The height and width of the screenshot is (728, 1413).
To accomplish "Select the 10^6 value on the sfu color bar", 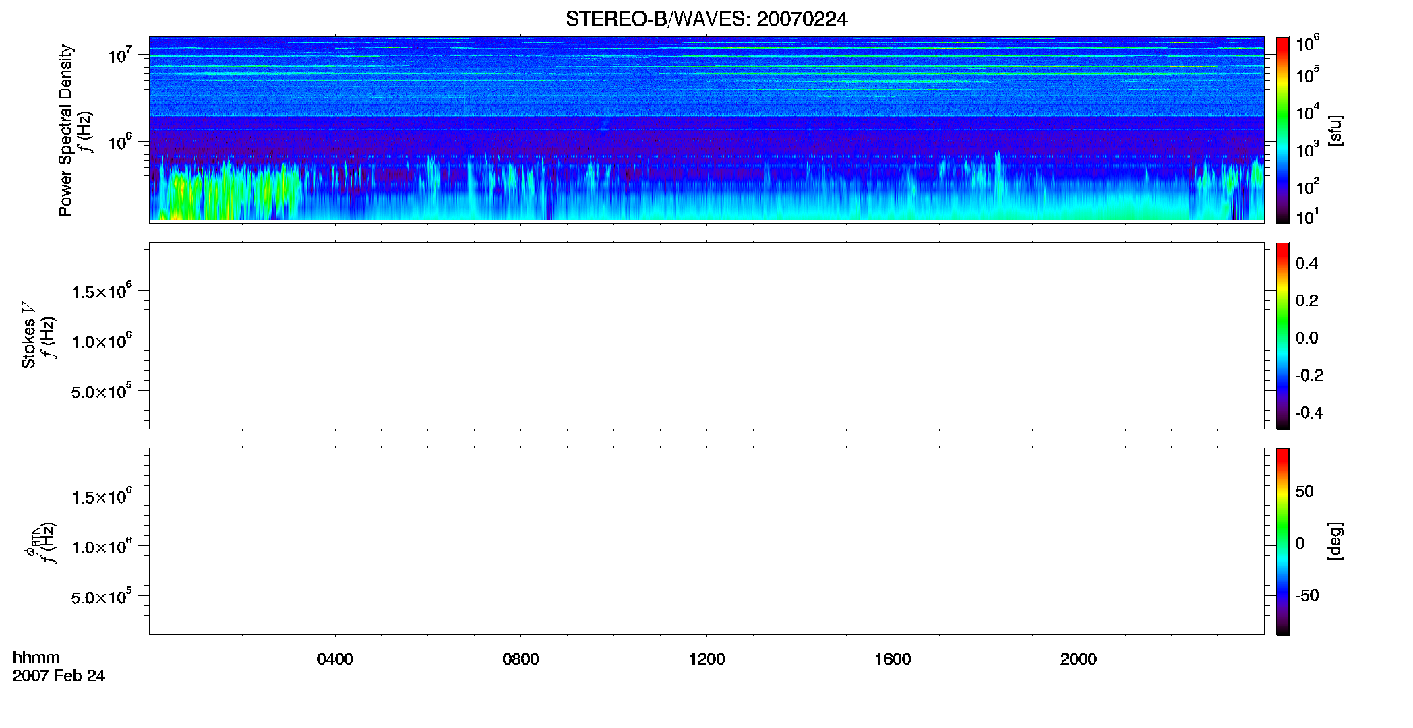I will pyautogui.click(x=1308, y=44).
